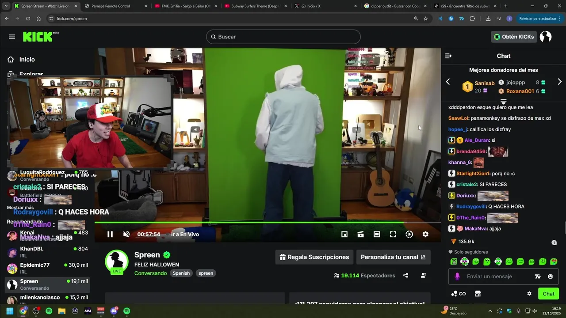Enable picture-in-picture mini player
The image size is (566, 318).
[344, 235]
